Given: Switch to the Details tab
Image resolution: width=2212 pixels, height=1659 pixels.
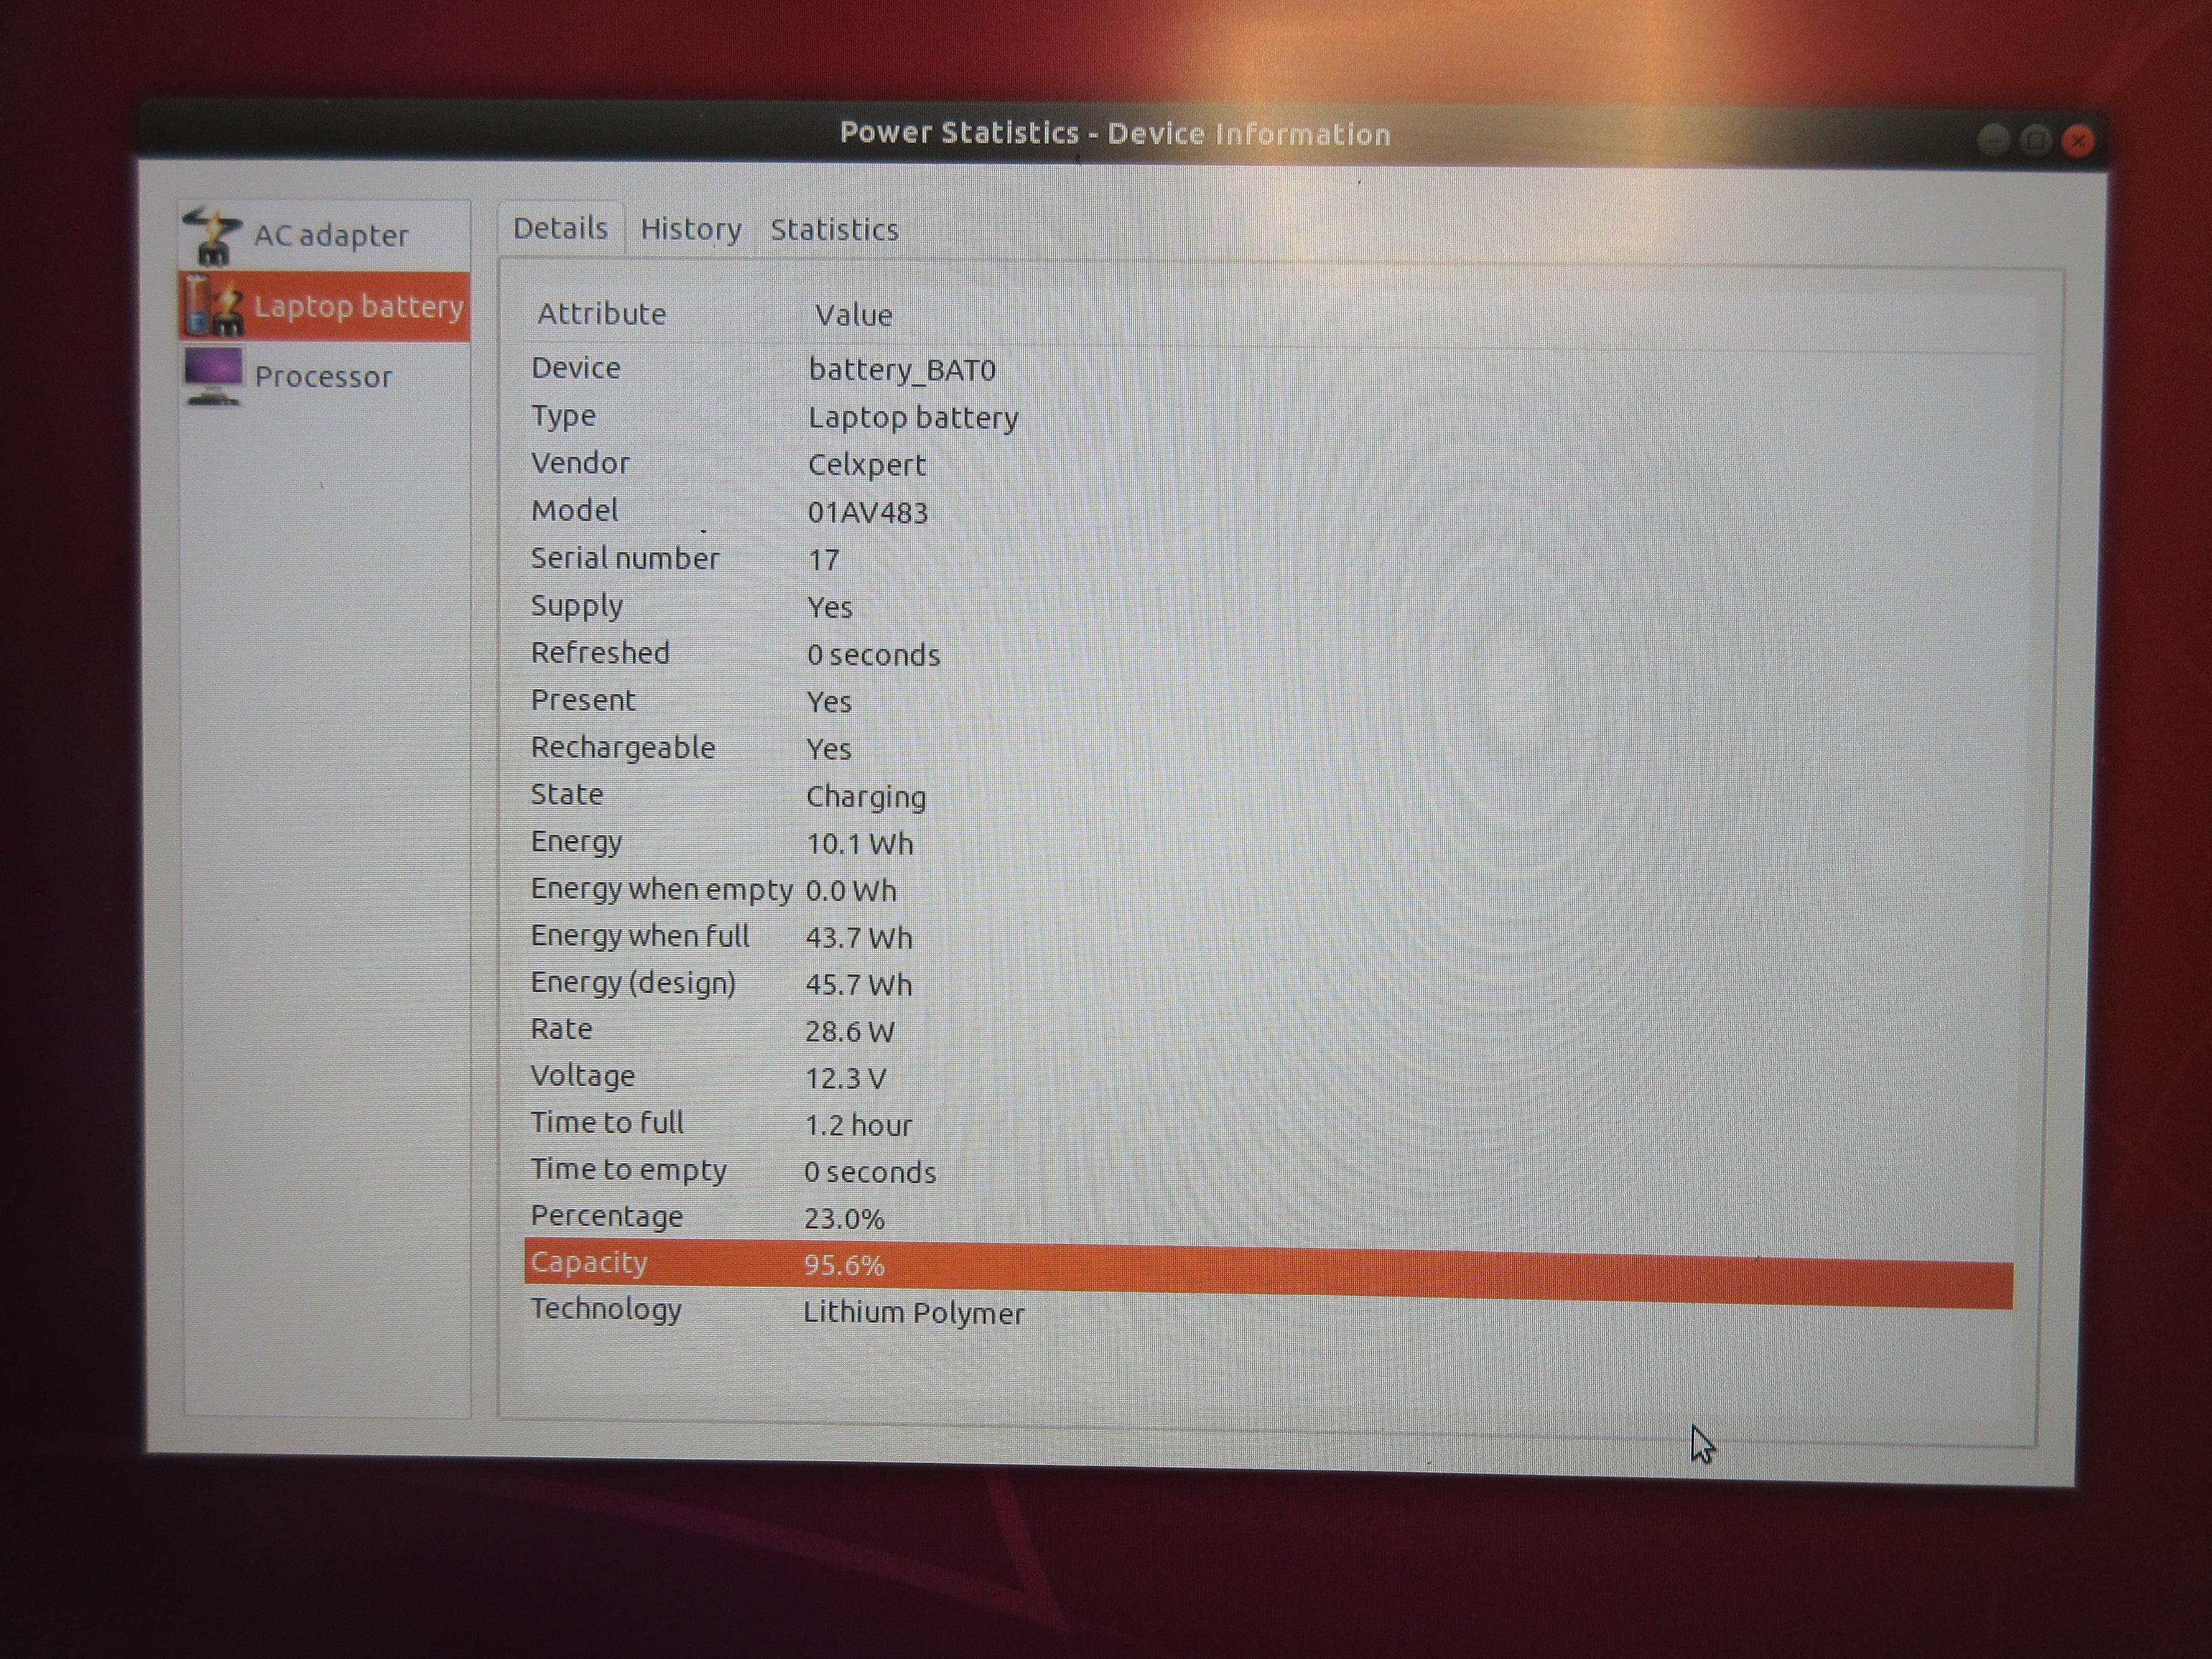Looking at the screenshot, I should (561, 229).
